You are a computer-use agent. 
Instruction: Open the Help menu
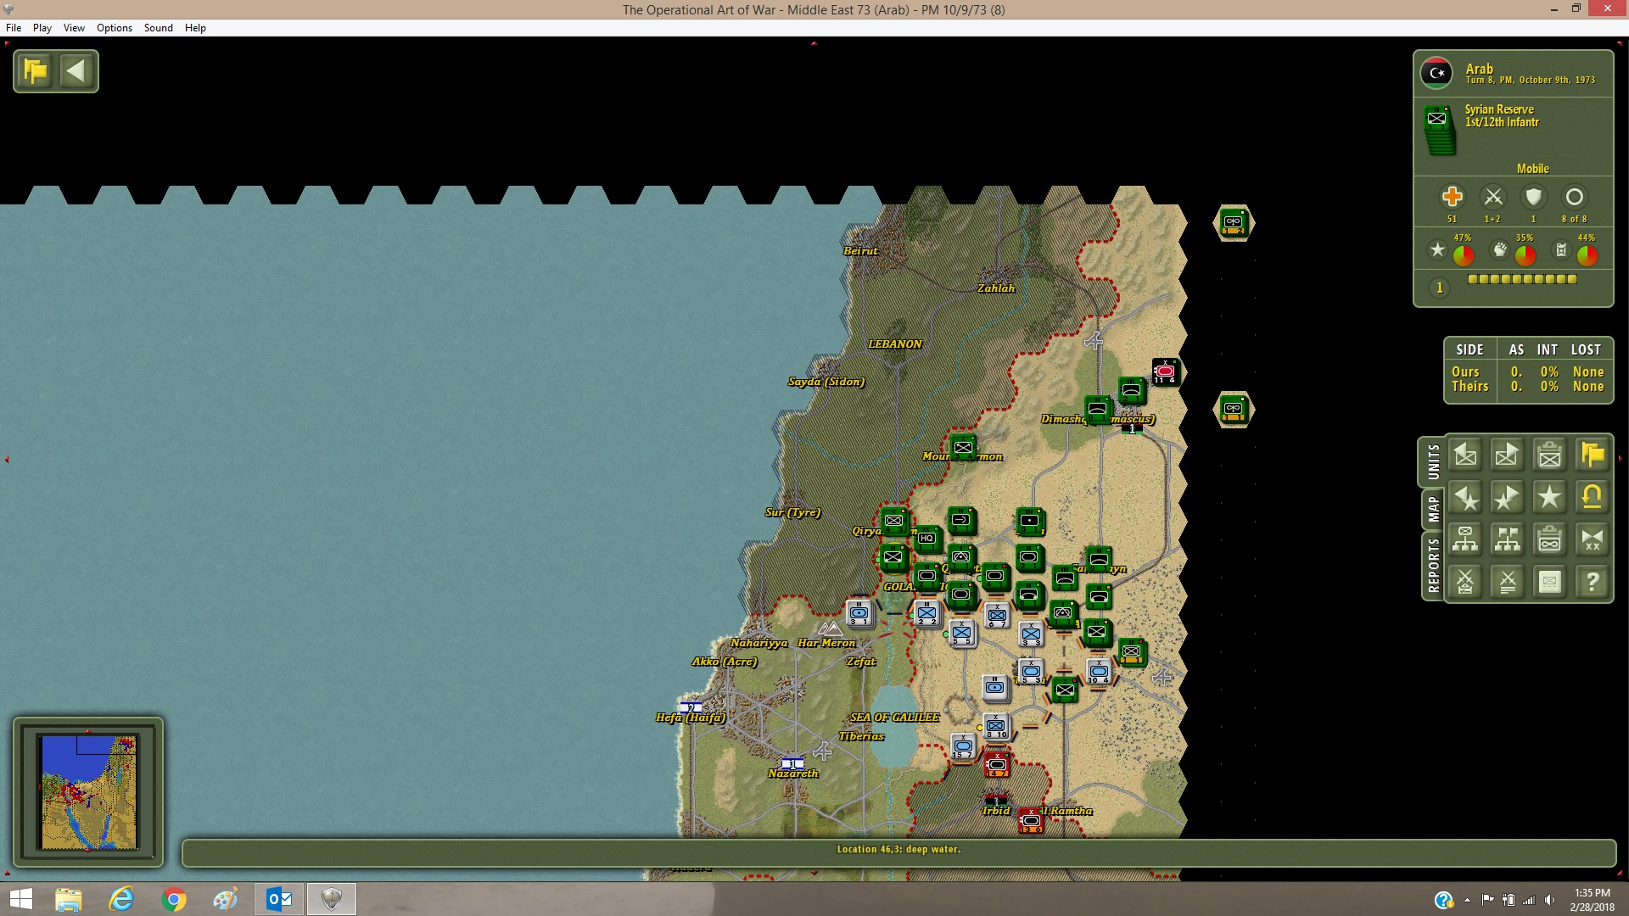pyautogui.click(x=195, y=28)
